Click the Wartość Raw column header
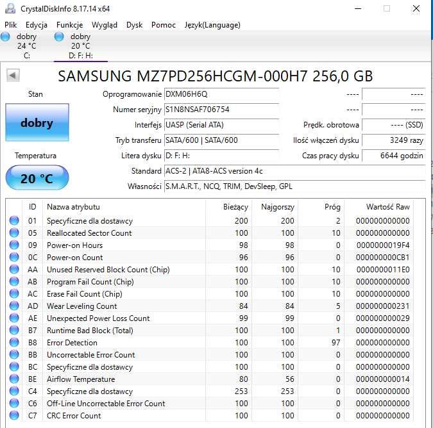Viewport: 433px width, 428px height. tap(379, 207)
